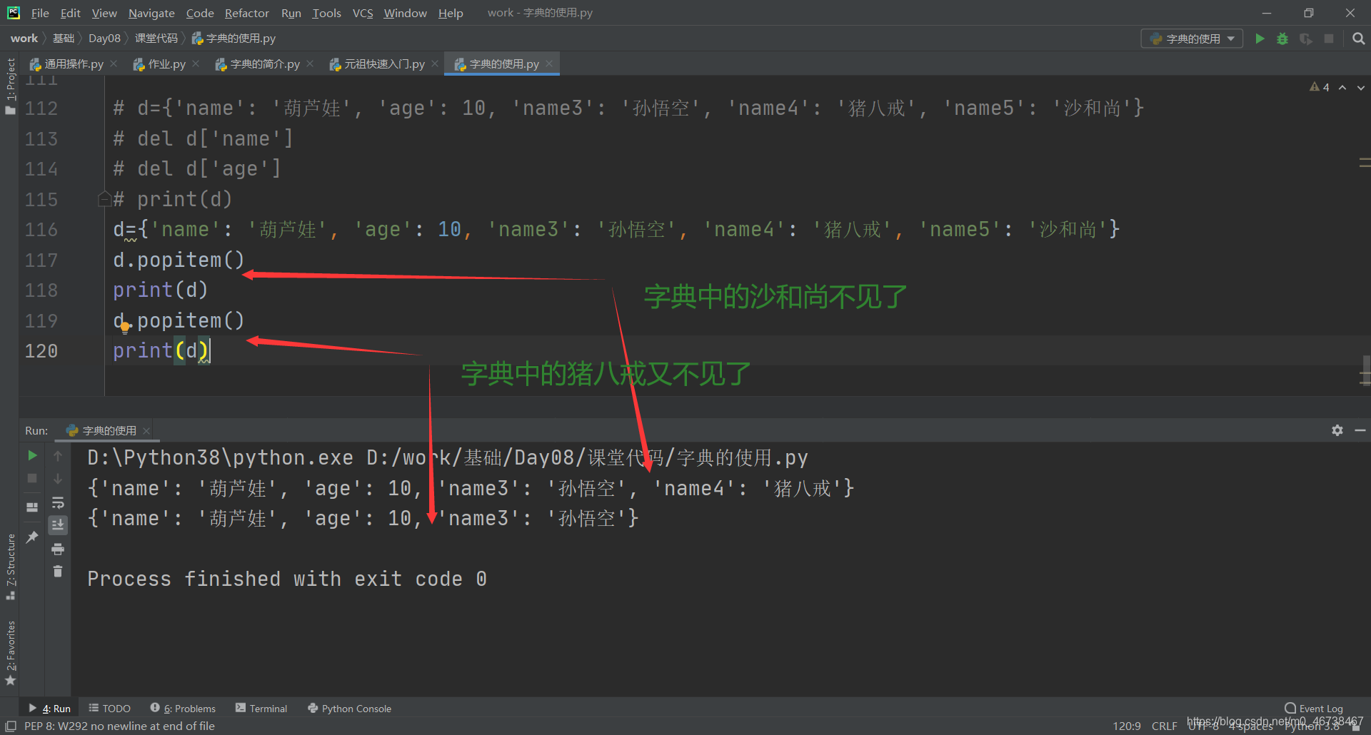
Task: Click warnings indicator showing 4
Action: click(1319, 87)
